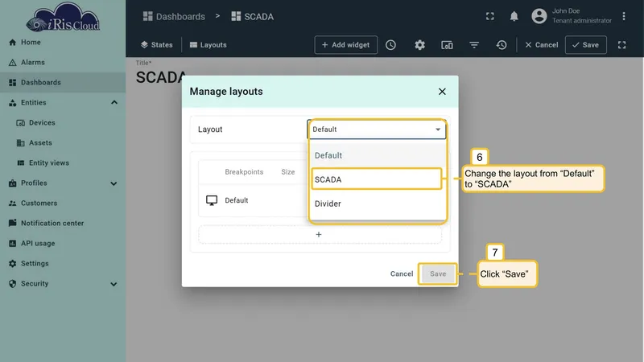Screen dimensions: 644x362
Task: Add a breakpoint with the plus button
Action: click(x=319, y=234)
